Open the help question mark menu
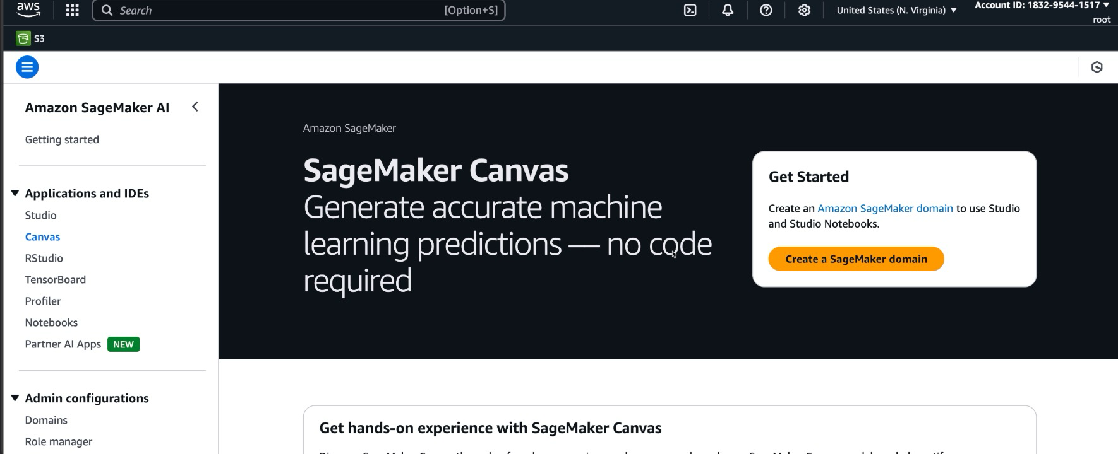 pyautogui.click(x=766, y=10)
